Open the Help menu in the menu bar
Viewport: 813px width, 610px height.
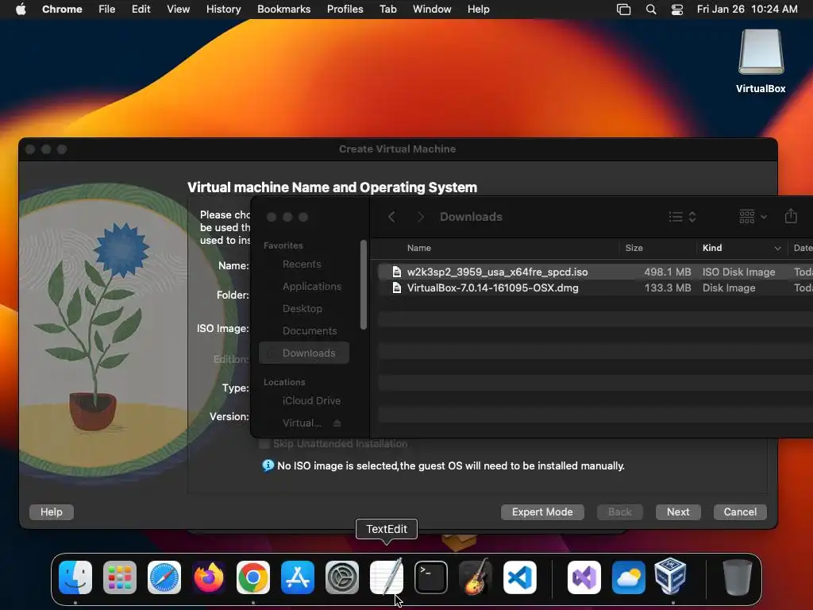tap(478, 9)
